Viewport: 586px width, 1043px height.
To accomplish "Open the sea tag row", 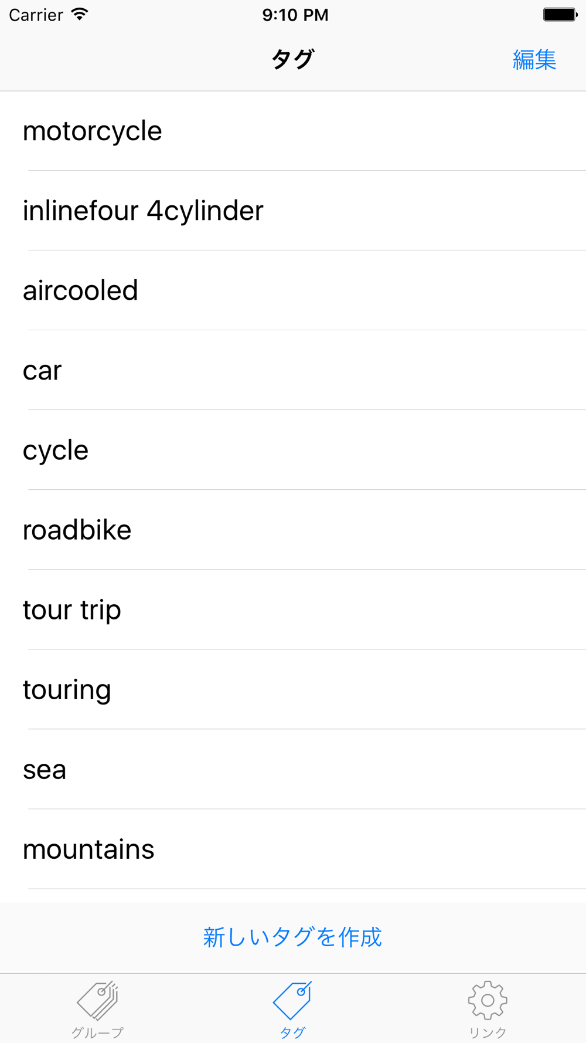I will click(x=45, y=769).
